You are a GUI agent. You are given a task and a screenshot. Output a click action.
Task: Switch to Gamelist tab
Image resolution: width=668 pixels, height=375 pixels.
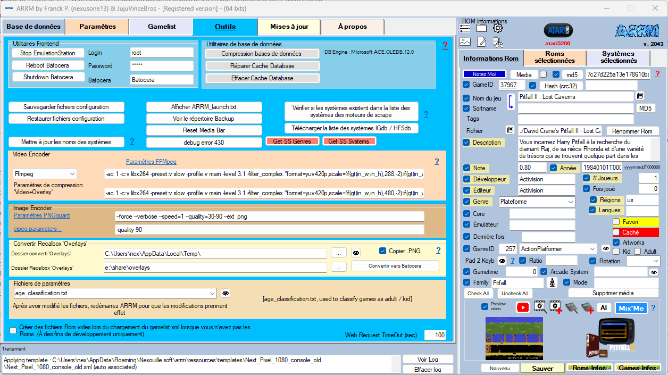coord(161,27)
